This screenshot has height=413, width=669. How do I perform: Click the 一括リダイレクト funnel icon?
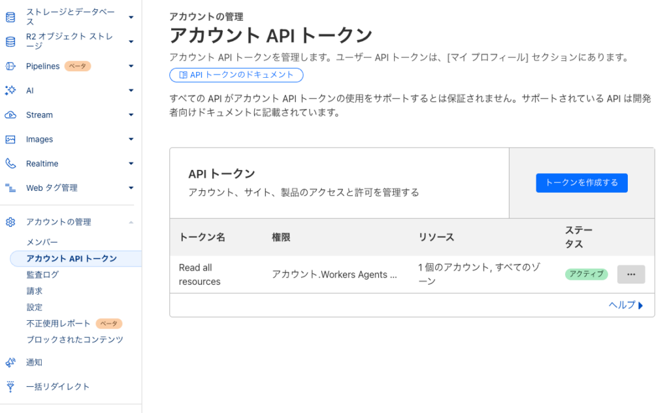[x=10, y=386]
